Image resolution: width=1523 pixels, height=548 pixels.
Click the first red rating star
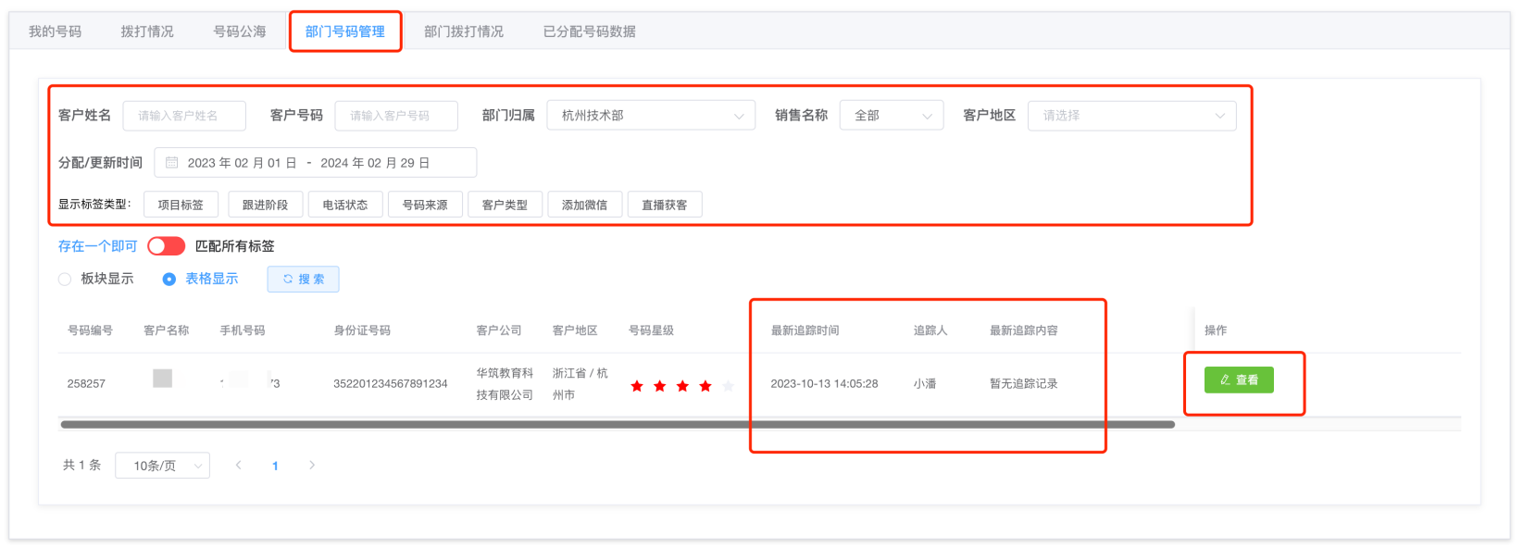click(637, 386)
